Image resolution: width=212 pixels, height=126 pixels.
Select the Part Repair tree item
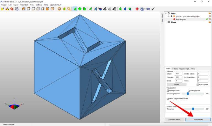[x=181, y=20]
